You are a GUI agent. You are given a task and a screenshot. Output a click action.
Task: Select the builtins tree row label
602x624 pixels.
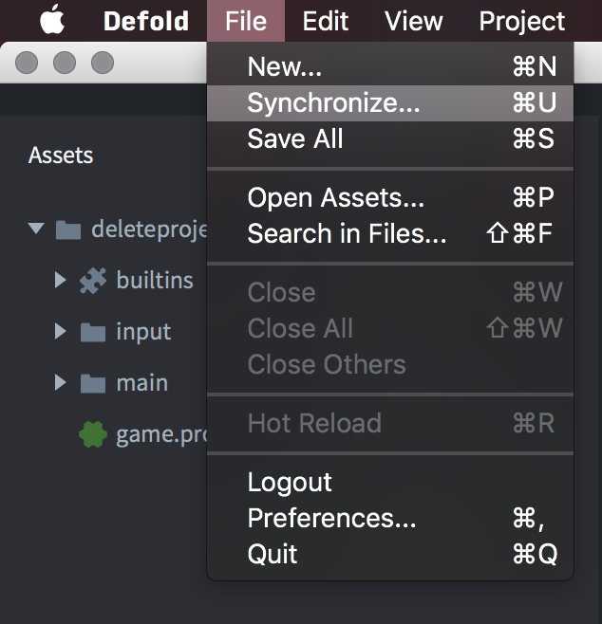coord(155,280)
